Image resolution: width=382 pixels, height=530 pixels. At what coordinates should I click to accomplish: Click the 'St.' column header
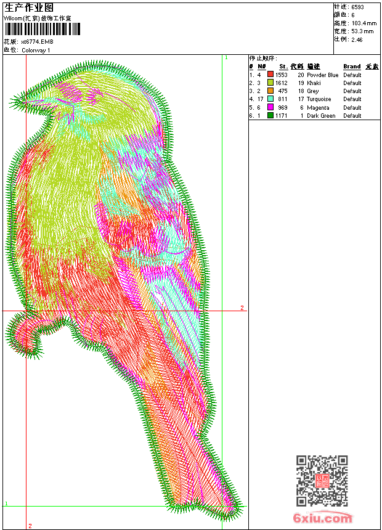coord(283,67)
